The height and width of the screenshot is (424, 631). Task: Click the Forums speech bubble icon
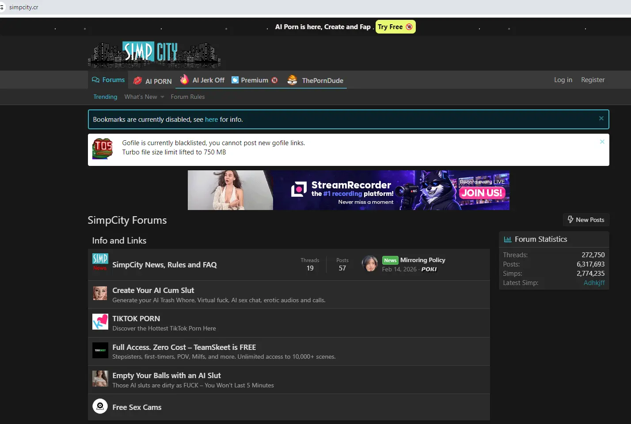click(x=95, y=80)
